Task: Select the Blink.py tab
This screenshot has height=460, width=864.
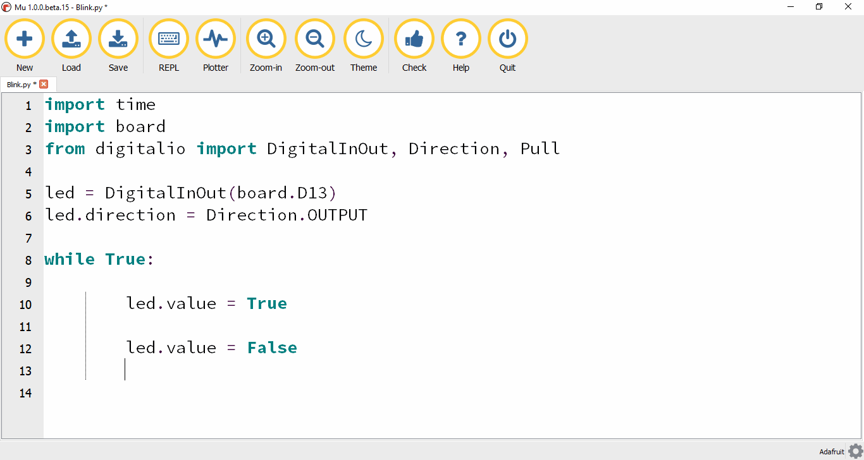Action: [x=19, y=83]
